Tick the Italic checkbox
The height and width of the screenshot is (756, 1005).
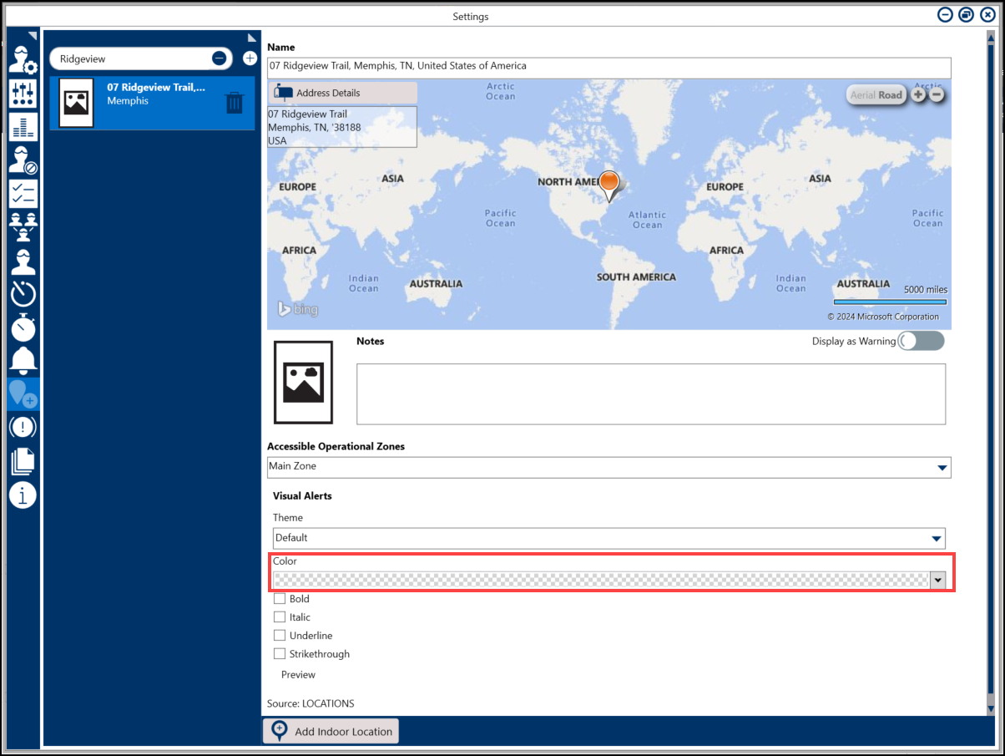[x=280, y=617]
